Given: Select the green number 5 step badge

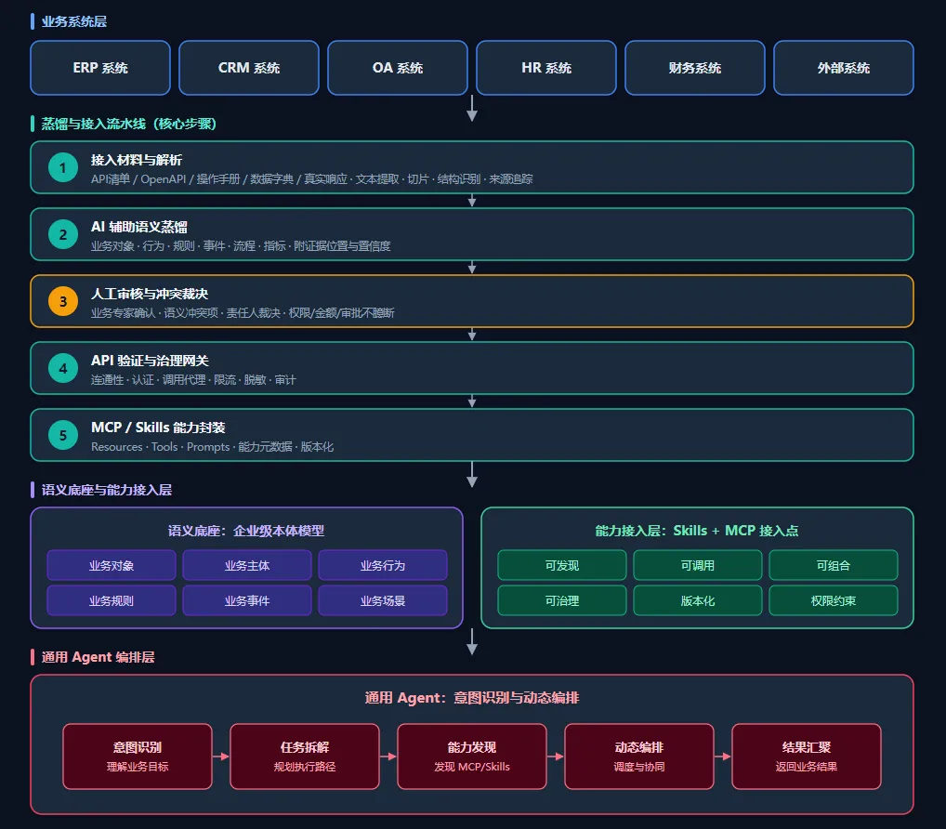Looking at the screenshot, I should point(63,436).
